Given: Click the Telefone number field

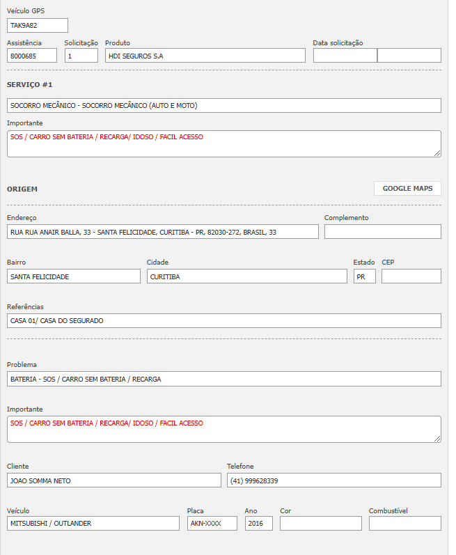Looking at the screenshot, I should point(333,480).
